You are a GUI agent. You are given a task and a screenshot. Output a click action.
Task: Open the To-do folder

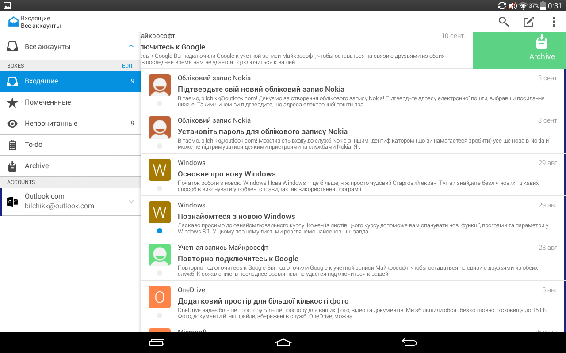[x=71, y=145]
